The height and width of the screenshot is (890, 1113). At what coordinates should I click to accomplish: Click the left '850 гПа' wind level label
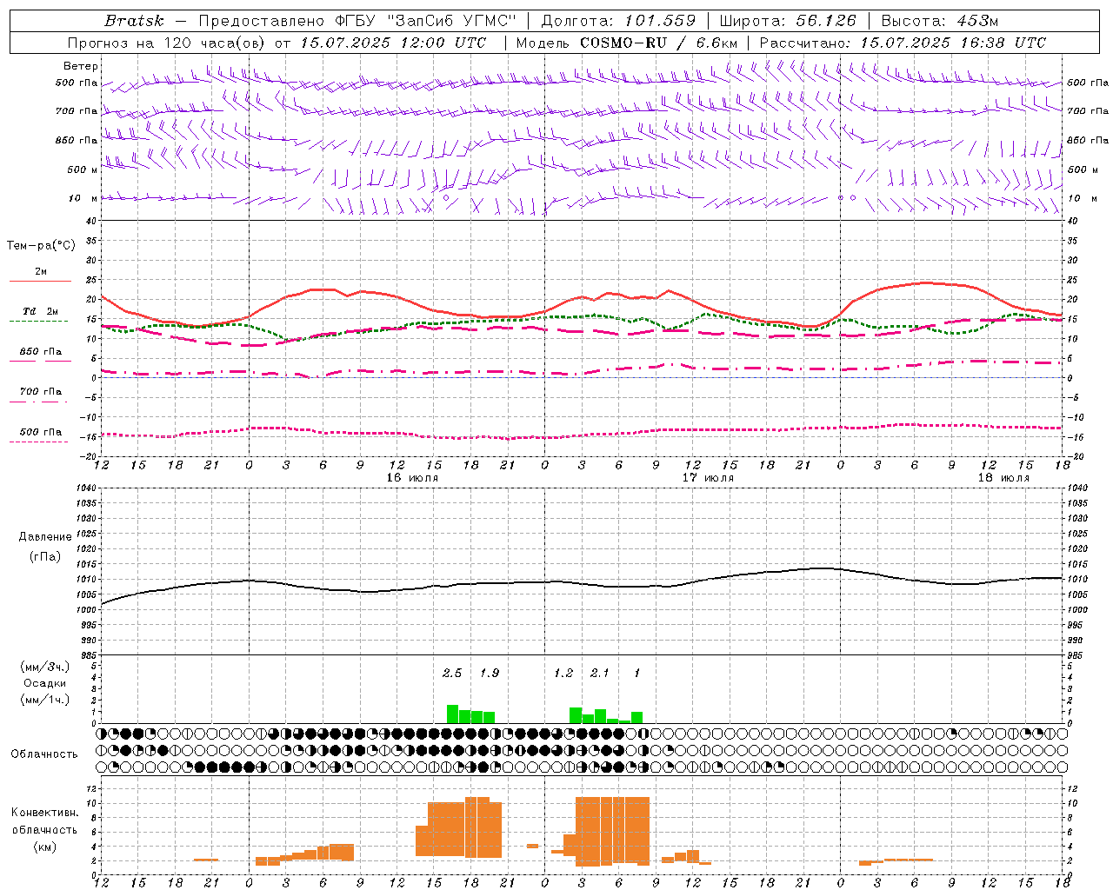(77, 140)
